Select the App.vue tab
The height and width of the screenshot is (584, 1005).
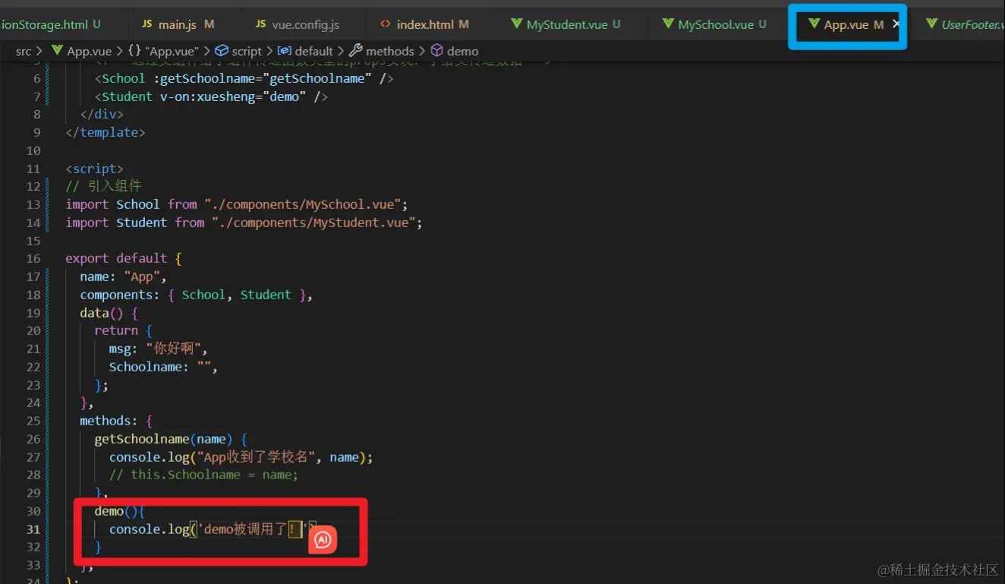(846, 24)
